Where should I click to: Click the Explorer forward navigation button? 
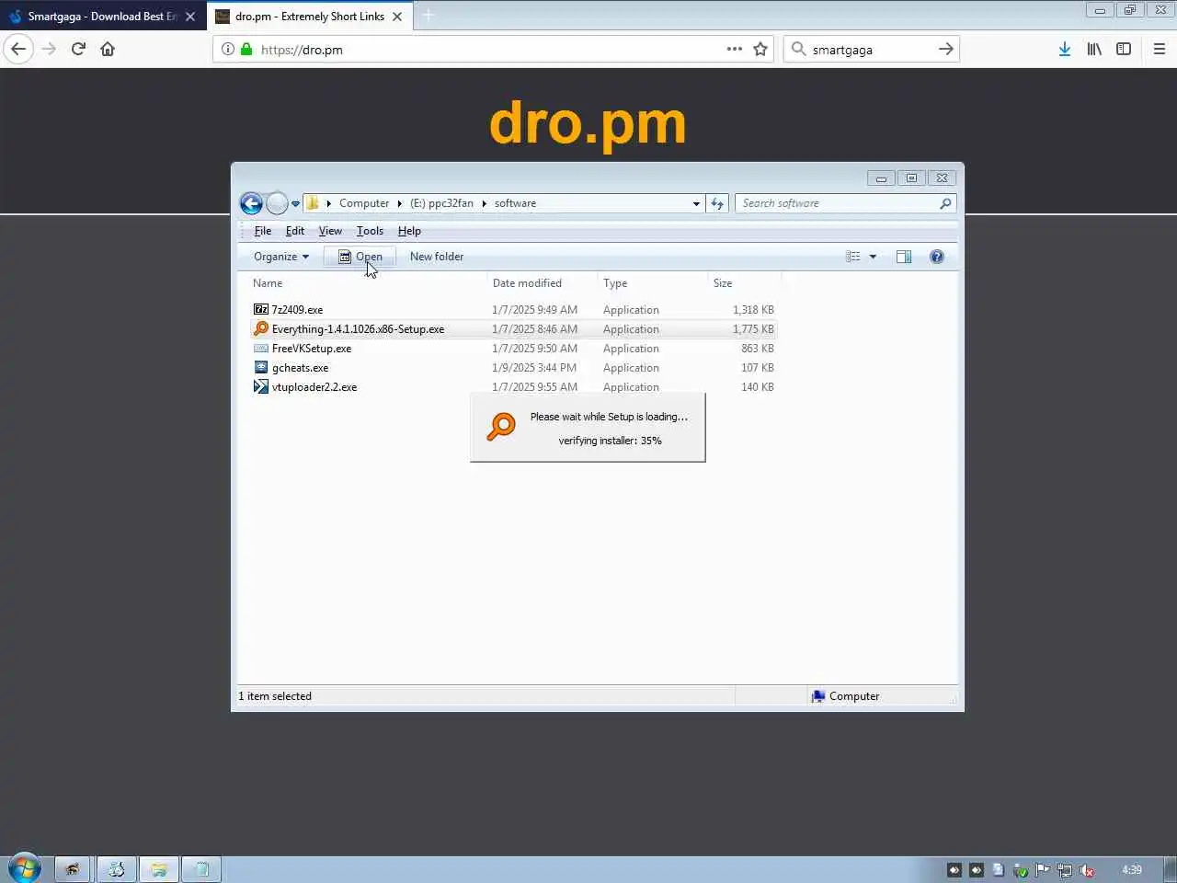coord(277,203)
